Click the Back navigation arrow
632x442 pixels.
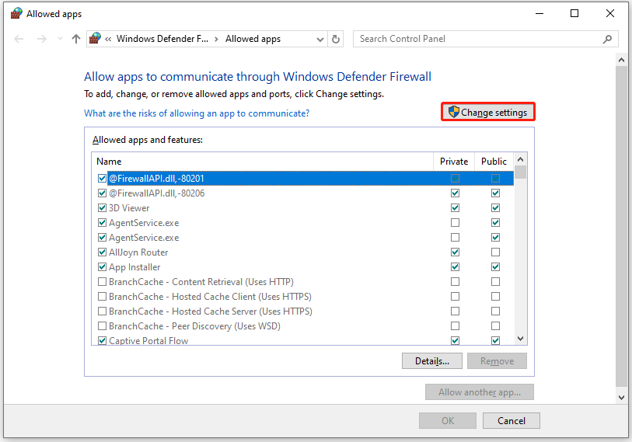click(x=19, y=39)
